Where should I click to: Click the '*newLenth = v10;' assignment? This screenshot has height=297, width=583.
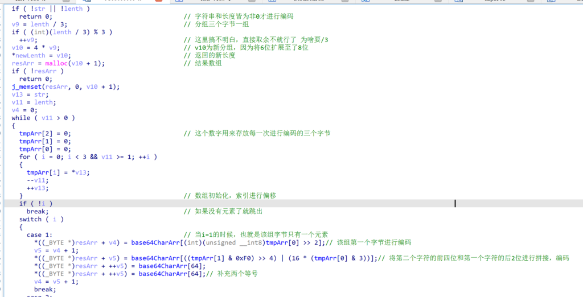(41, 55)
